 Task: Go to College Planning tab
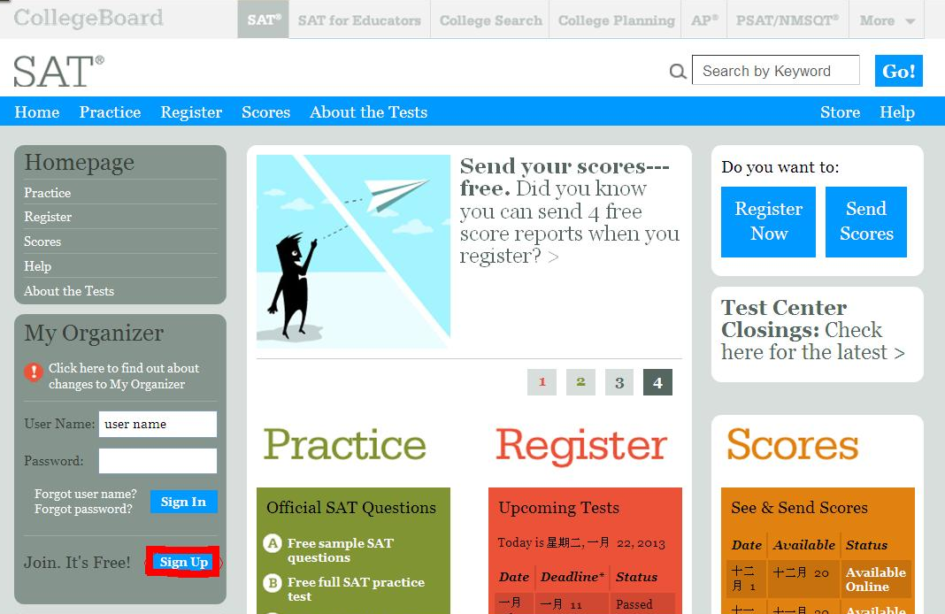pyautogui.click(x=616, y=20)
